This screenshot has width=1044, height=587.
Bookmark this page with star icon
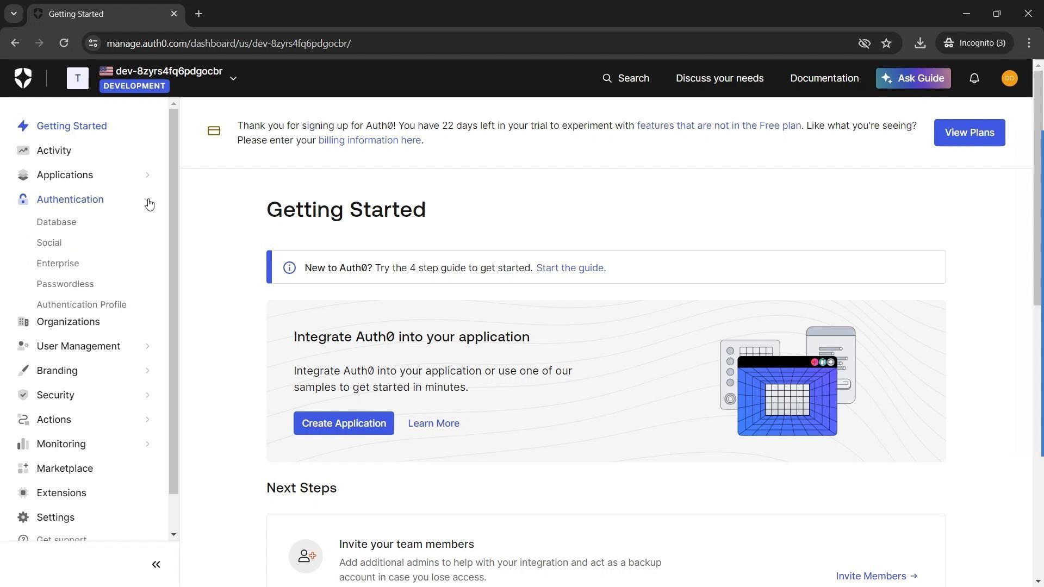pyautogui.click(x=886, y=43)
